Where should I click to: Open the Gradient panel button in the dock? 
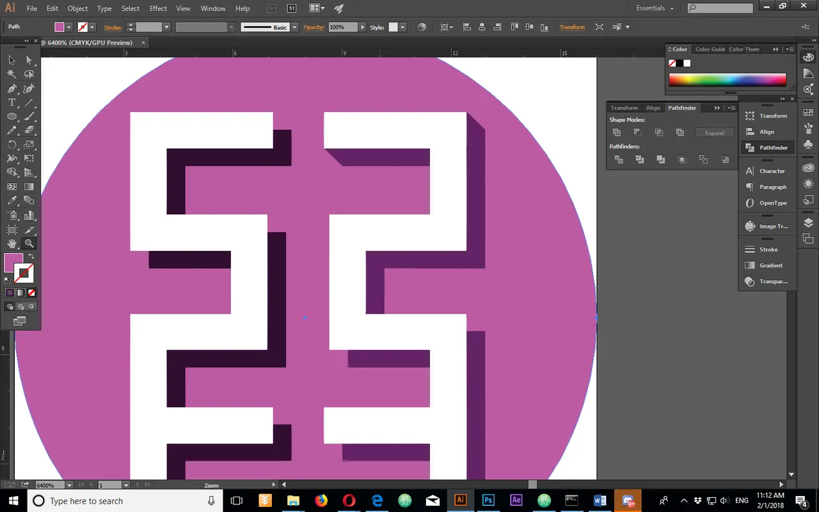[767, 265]
